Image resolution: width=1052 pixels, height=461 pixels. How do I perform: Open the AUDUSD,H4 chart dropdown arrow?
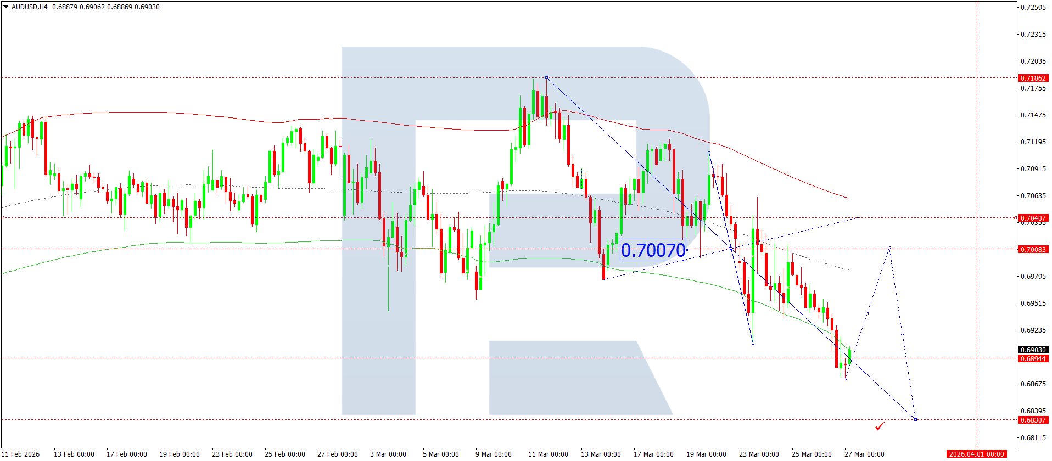[x=6, y=7]
